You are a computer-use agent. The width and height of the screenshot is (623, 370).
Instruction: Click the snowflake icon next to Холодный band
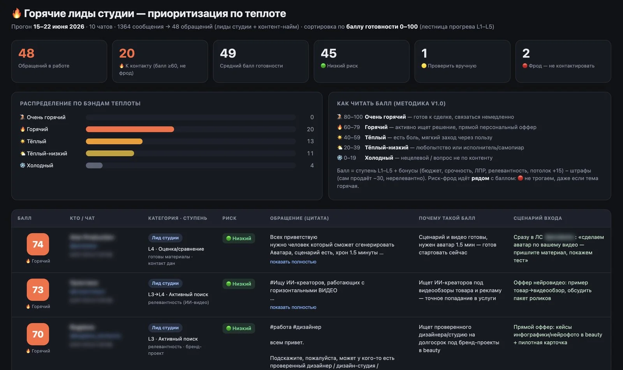click(x=23, y=165)
